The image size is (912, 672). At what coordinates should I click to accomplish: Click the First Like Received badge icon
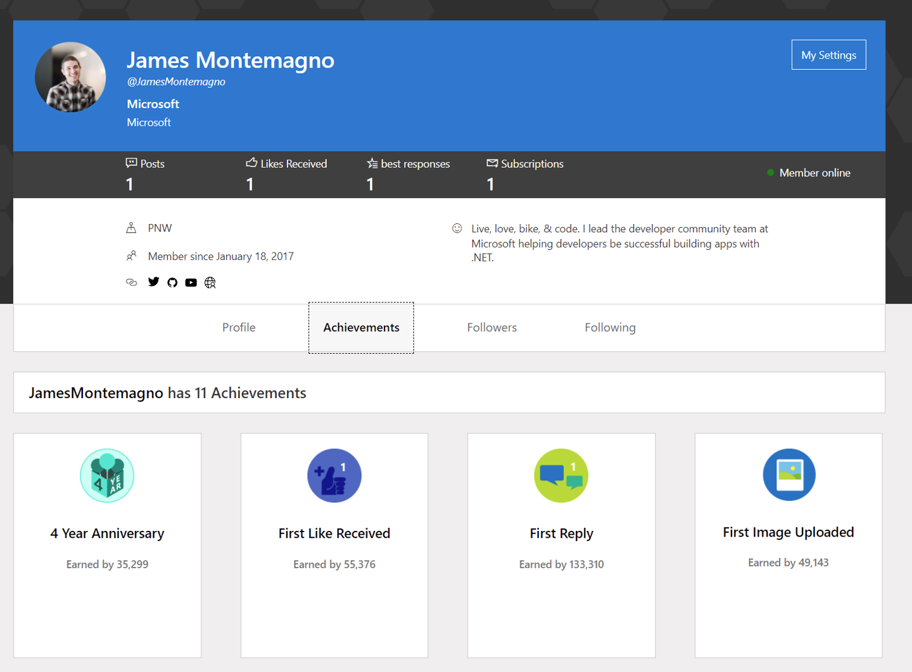334,476
